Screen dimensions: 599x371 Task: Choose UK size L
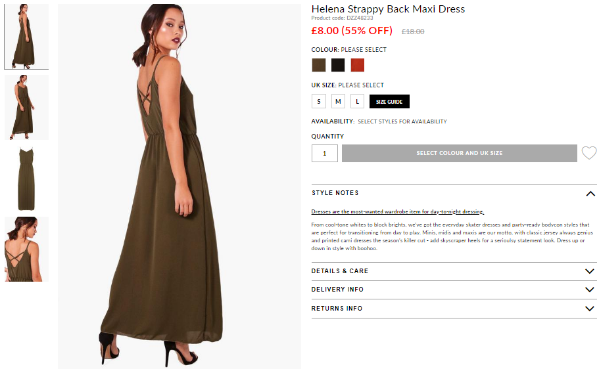[358, 102]
